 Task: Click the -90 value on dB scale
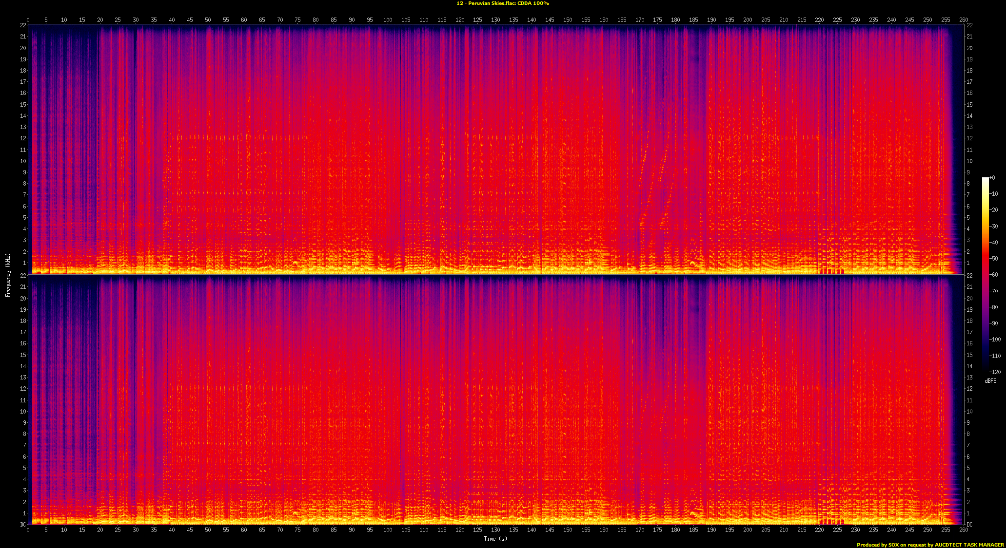(x=994, y=323)
